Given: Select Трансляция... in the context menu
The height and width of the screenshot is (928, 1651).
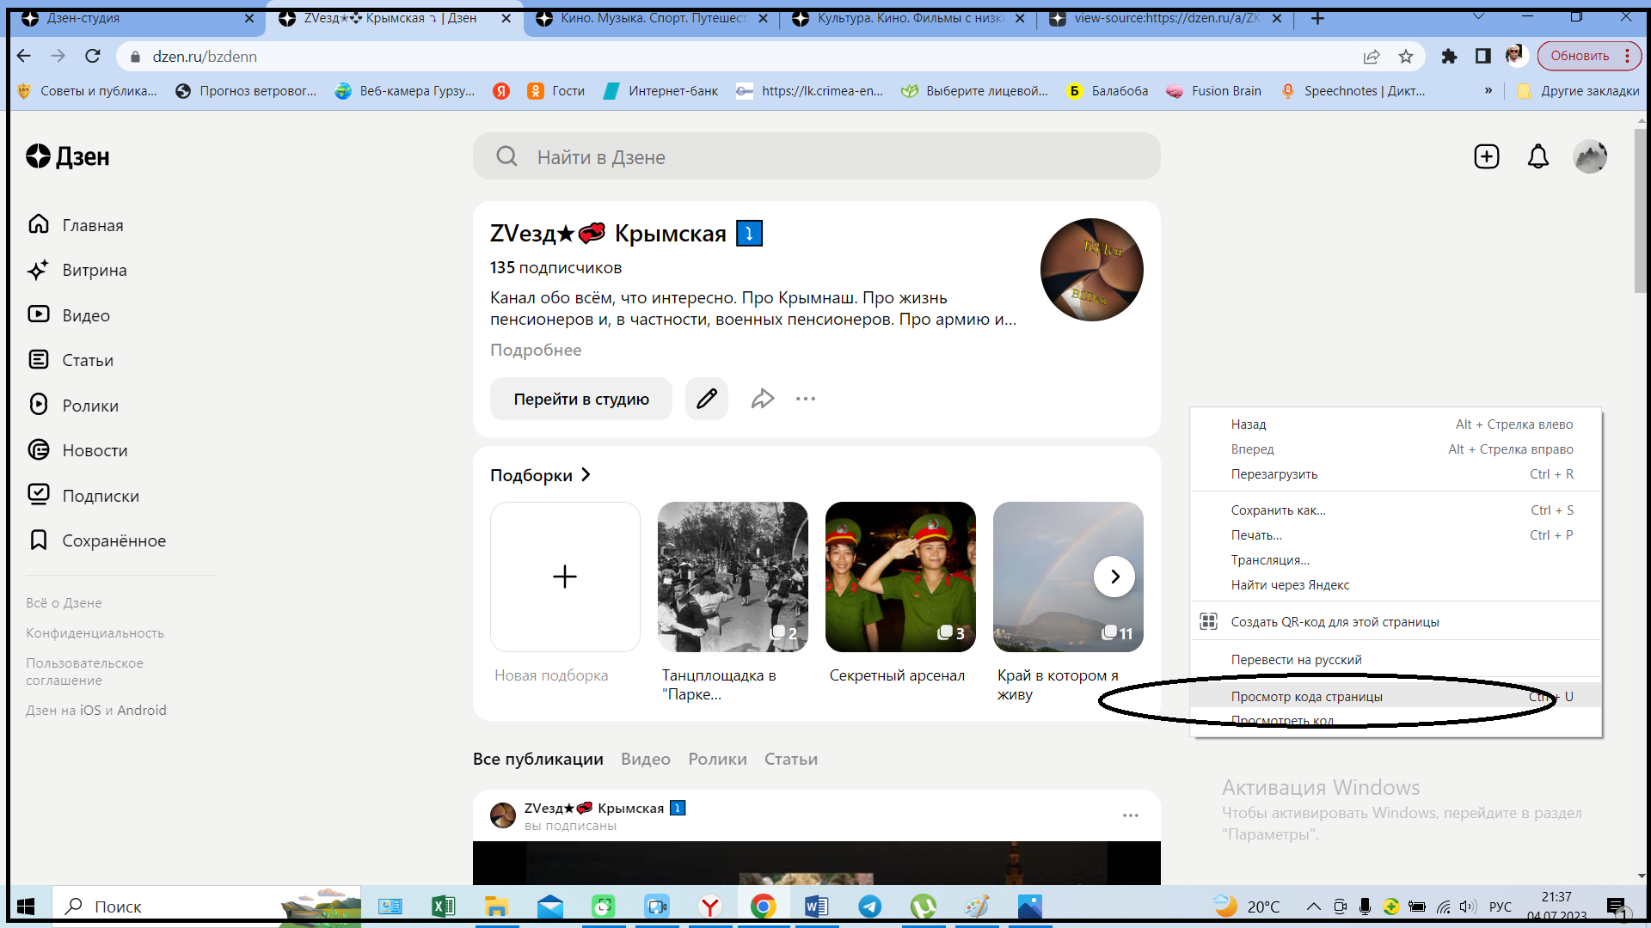Looking at the screenshot, I should point(1396,559).
